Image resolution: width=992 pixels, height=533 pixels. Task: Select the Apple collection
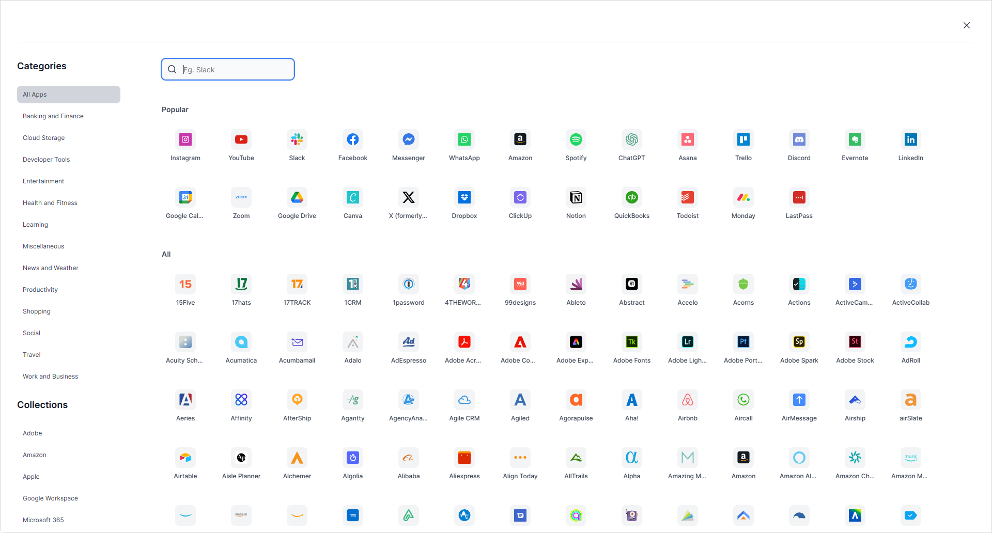click(x=69, y=477)
